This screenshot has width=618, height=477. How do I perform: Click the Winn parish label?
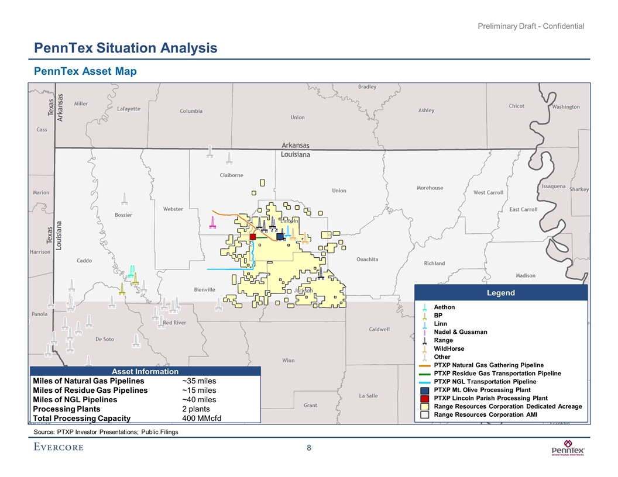[288, 361]
